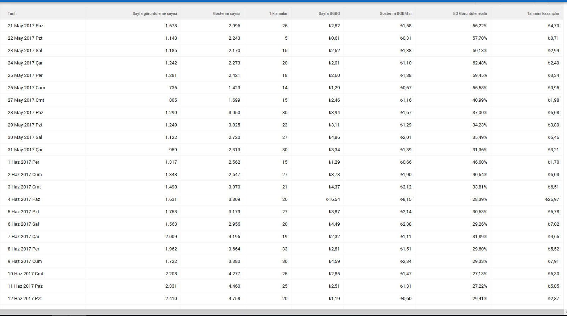
Task: Click estimated earnings value ₺26,97
Action: coord(552,199)
